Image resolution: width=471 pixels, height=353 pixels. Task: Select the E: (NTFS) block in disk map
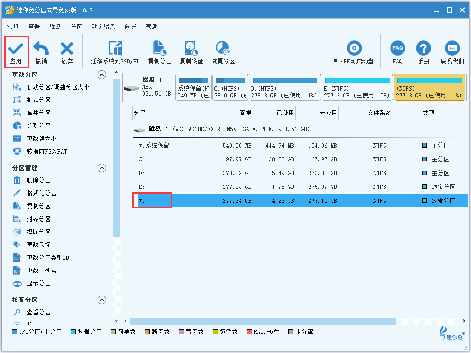tap(357, 87)
